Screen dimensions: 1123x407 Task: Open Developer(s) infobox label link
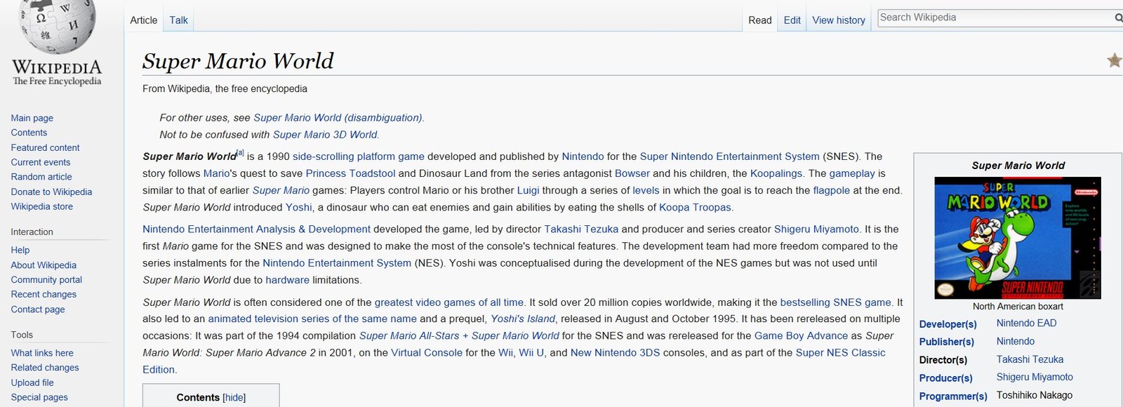tap(948, 324)
